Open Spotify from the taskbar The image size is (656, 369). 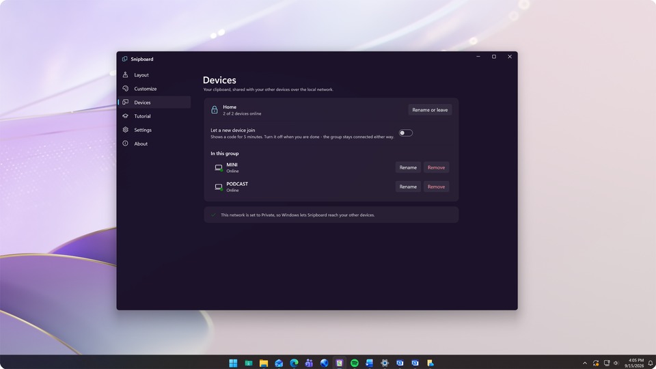[355, 363]
